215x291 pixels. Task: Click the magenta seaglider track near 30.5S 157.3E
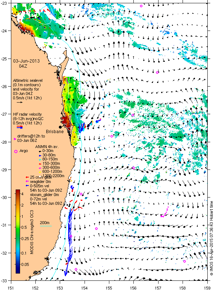165,212
